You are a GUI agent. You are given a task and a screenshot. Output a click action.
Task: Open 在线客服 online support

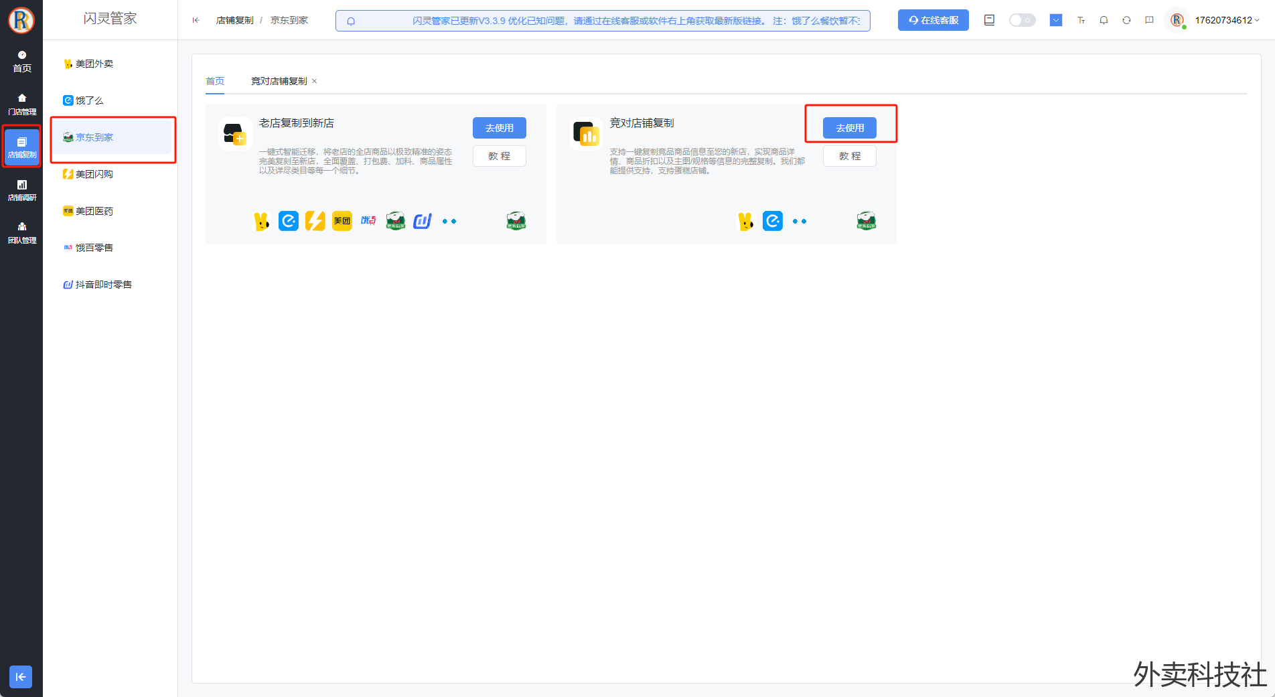click(x=933, y=20)
